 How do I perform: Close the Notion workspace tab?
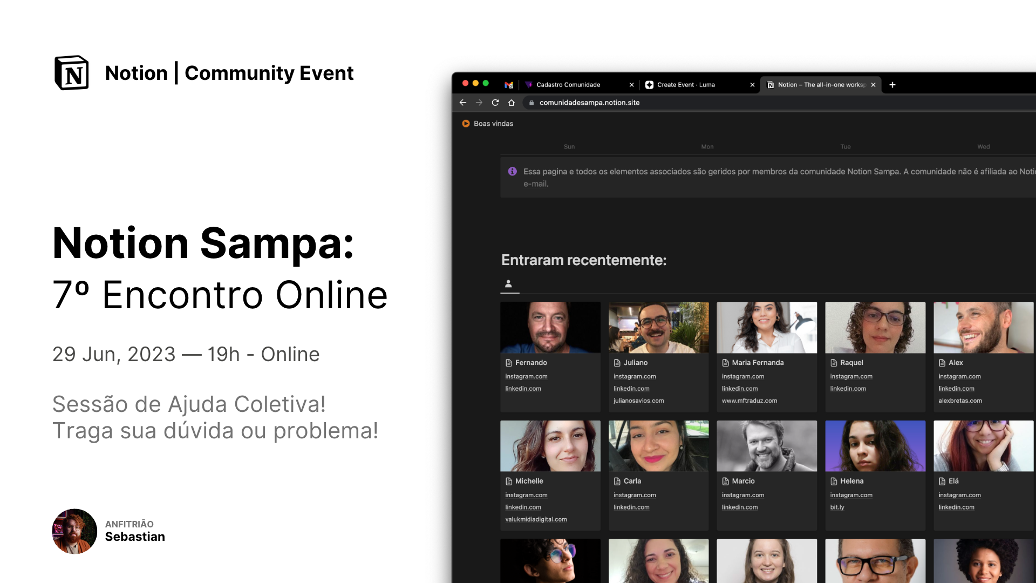(x=873, y=85)
